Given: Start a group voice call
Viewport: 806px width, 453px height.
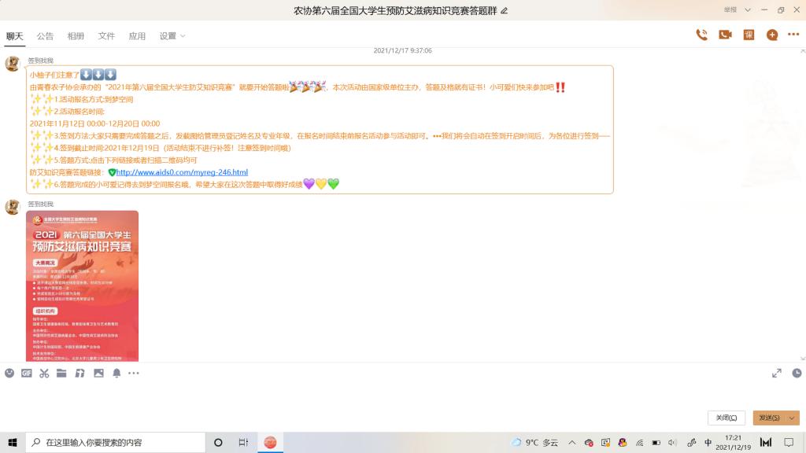Looking at the screenshot, I should click(701, 35).
